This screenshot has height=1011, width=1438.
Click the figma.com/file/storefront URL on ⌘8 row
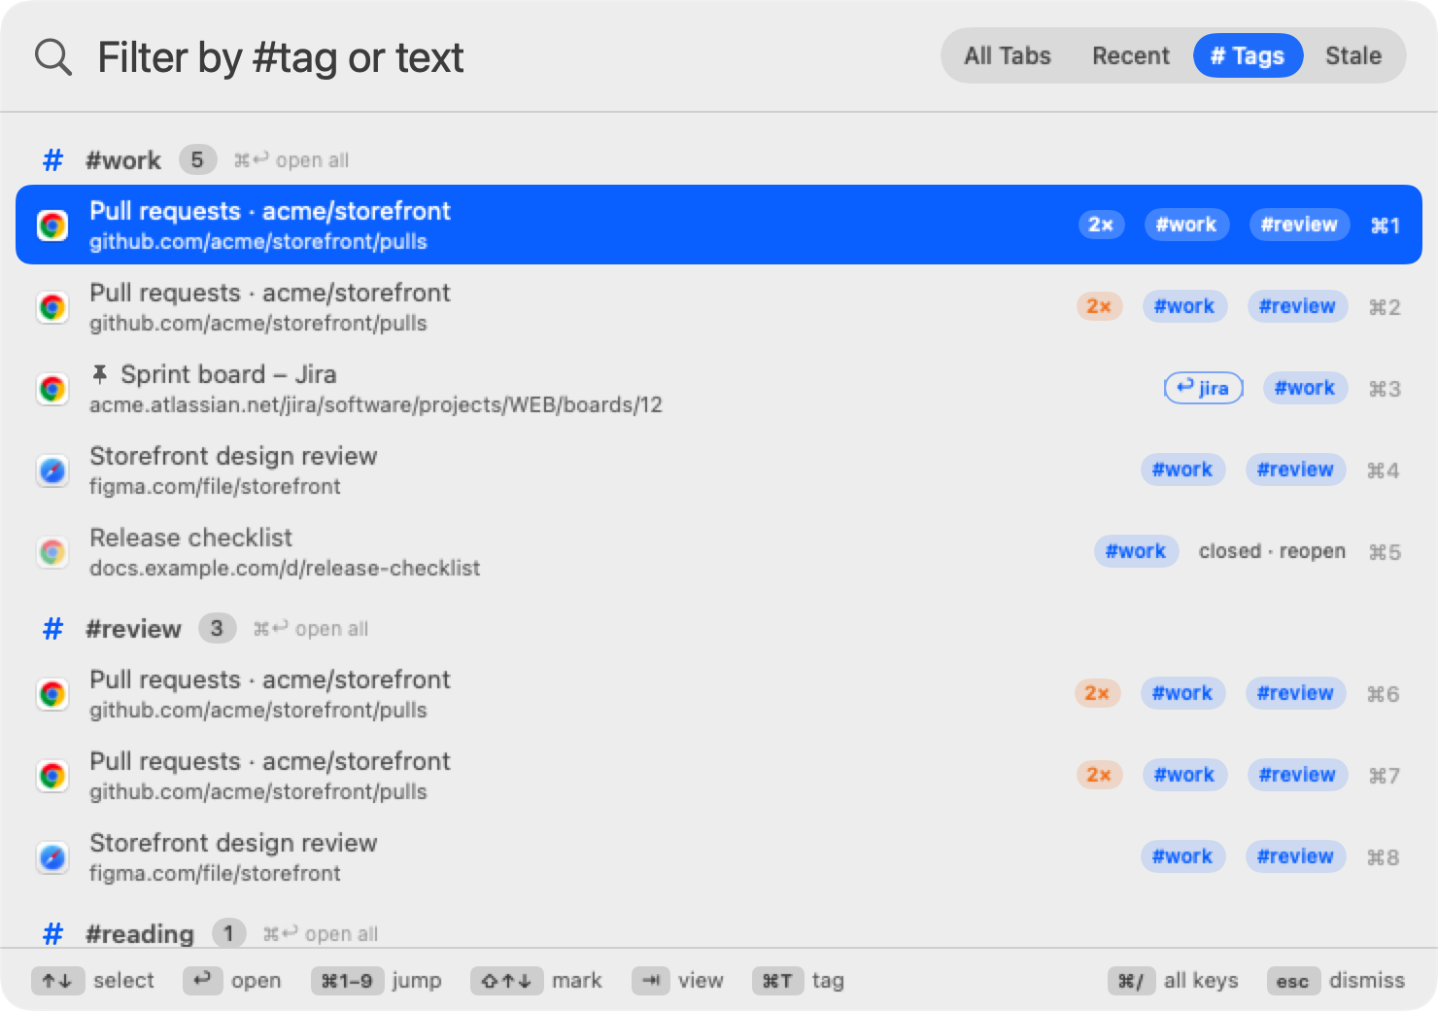[215, 873]
